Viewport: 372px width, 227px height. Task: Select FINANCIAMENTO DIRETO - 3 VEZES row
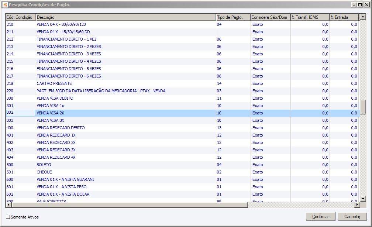[183, 54]
